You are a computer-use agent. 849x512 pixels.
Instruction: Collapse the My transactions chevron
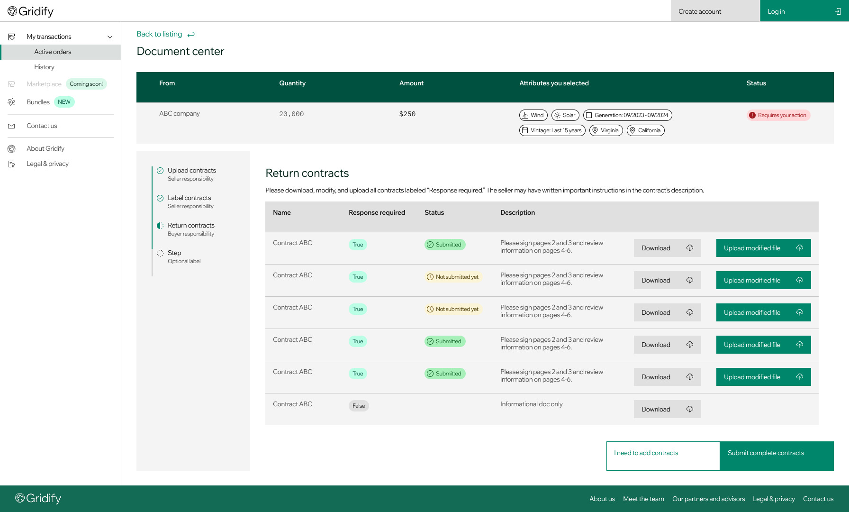click(110, 37)
